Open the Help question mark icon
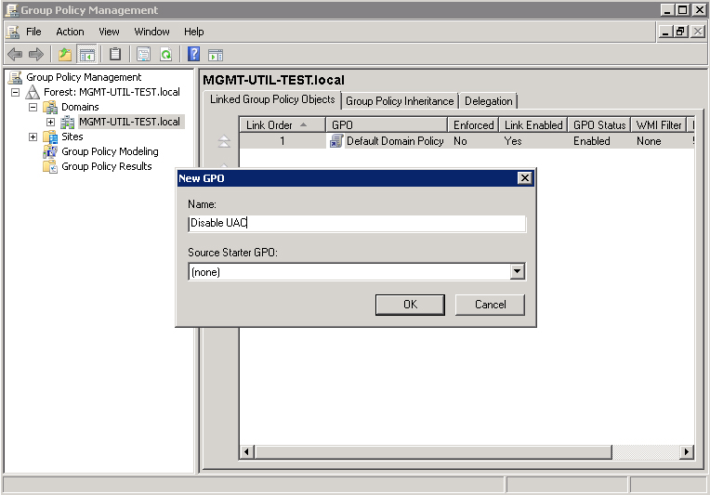Image resolution: width=710 pixels, height=495 pixels. click(x=193, y=55)
